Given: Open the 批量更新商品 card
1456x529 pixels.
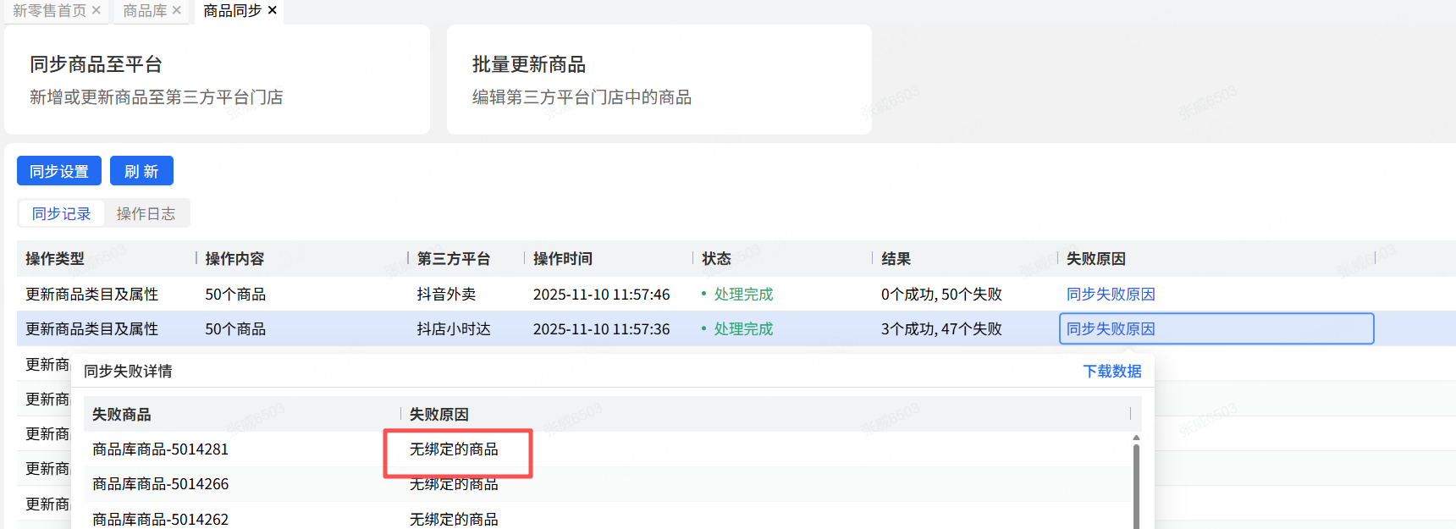Looking at the screenshot, I should click(x=659, y=80).
